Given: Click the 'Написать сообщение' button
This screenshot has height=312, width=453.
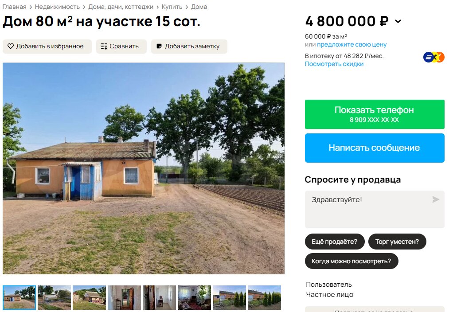Looking at the screenshot, I should (375, 148).
